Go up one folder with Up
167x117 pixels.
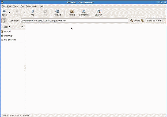33,13
